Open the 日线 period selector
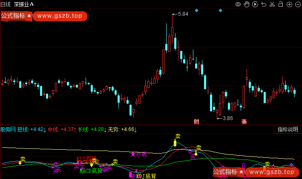The image size is (302, 179). (6, 4)
